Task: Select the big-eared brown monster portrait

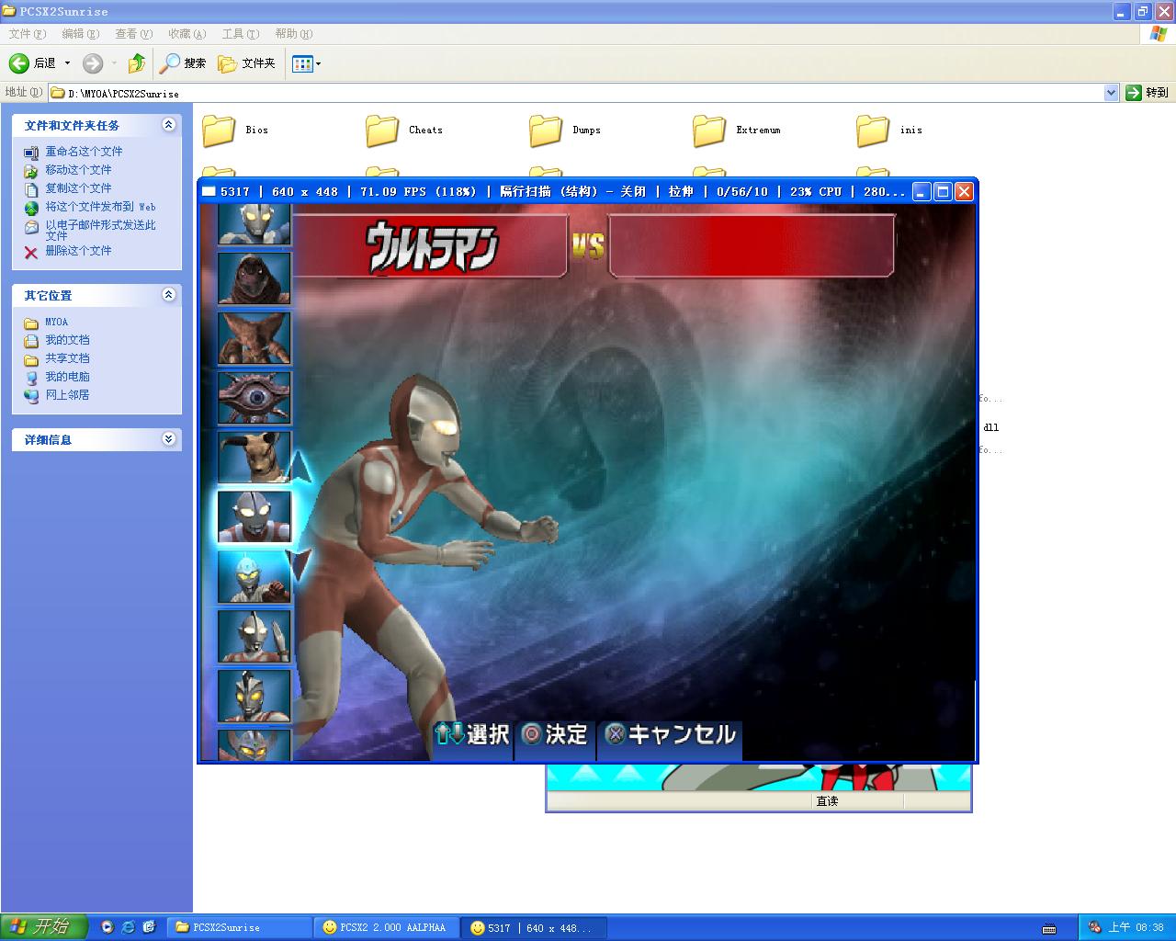Action: (x=254, y=338)
